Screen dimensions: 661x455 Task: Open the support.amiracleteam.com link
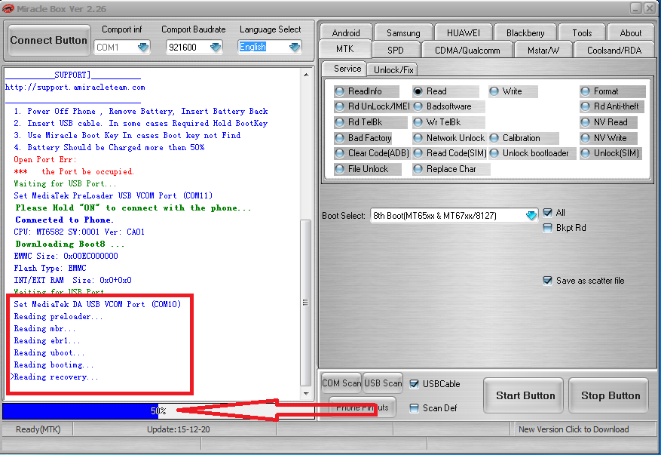coord(75,88)
